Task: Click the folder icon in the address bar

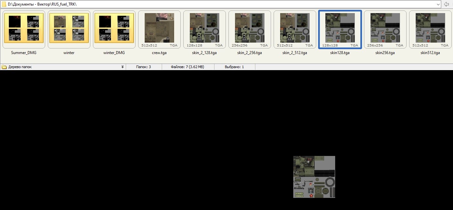Action: click(4, 4)
